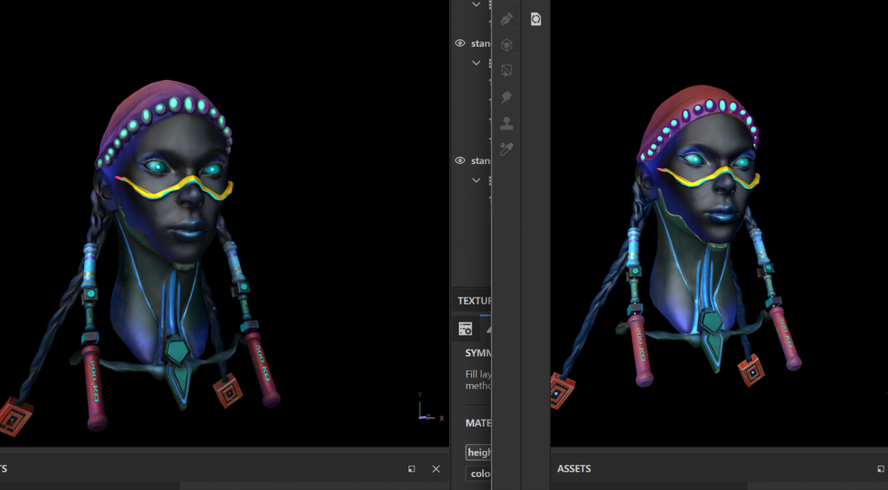Click the geometry selection mask tool

tap(506, 70)
